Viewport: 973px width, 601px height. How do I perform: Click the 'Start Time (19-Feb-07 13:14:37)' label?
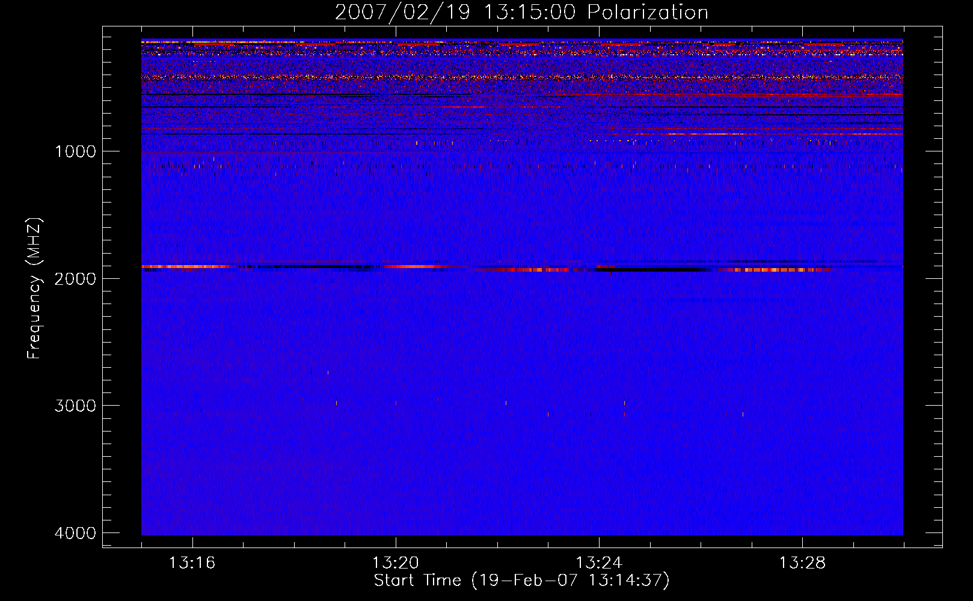521,581
